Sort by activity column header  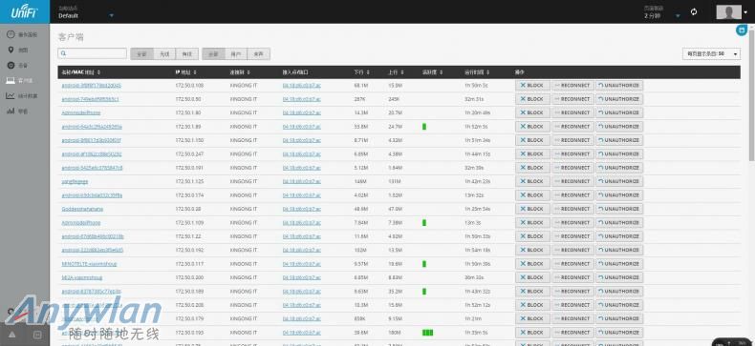(432, 72)
